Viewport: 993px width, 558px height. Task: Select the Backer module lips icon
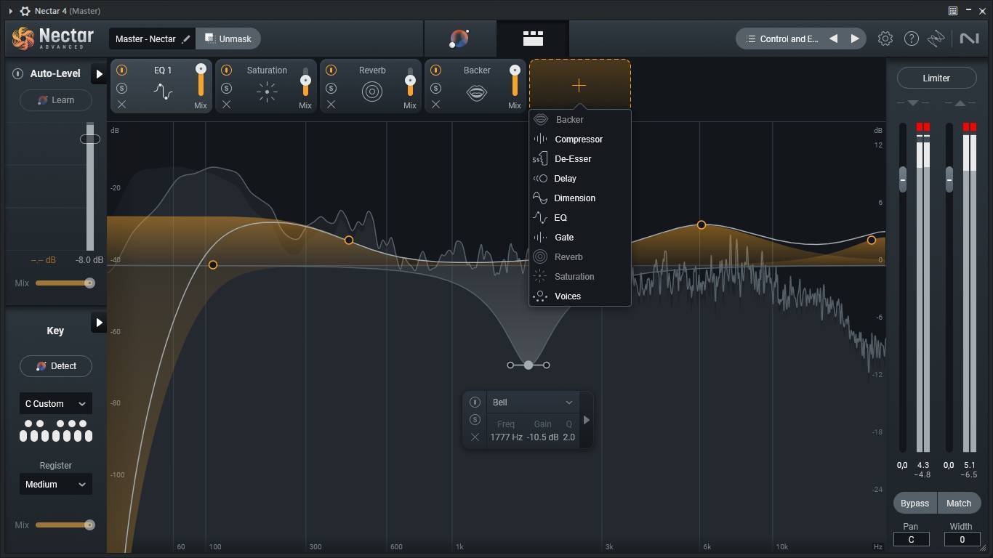pyautogui.click(x=476, y=93)
